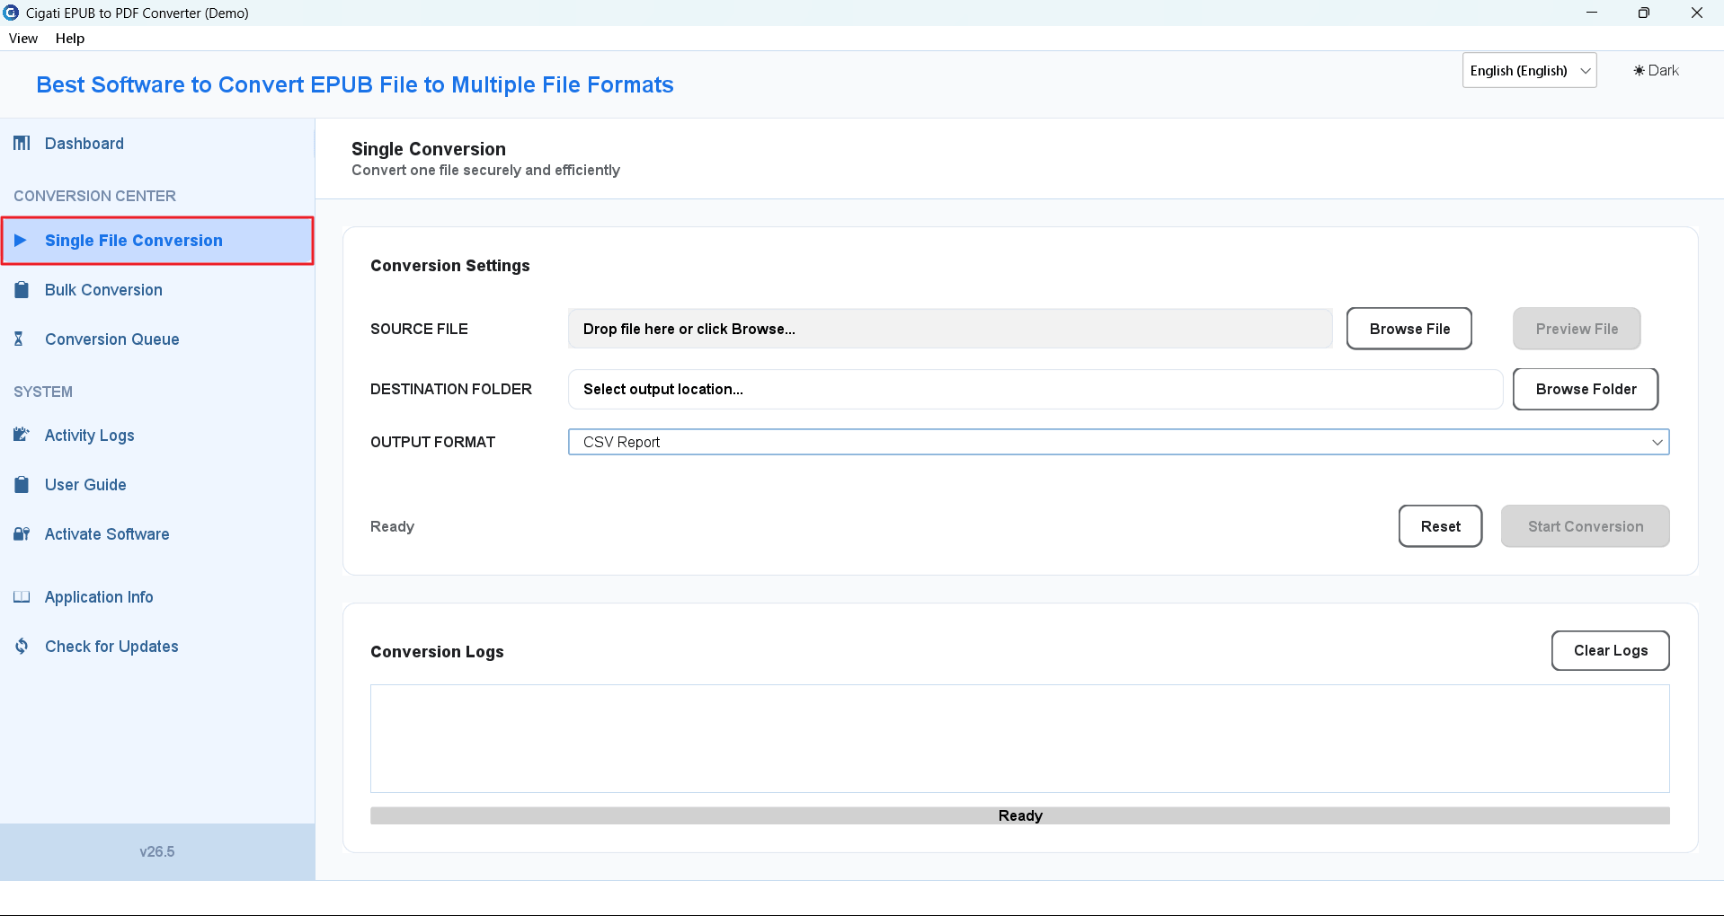1724x916 pixels.
Task: Toggle the Dark theme mode
Action: pos(1656,71)
